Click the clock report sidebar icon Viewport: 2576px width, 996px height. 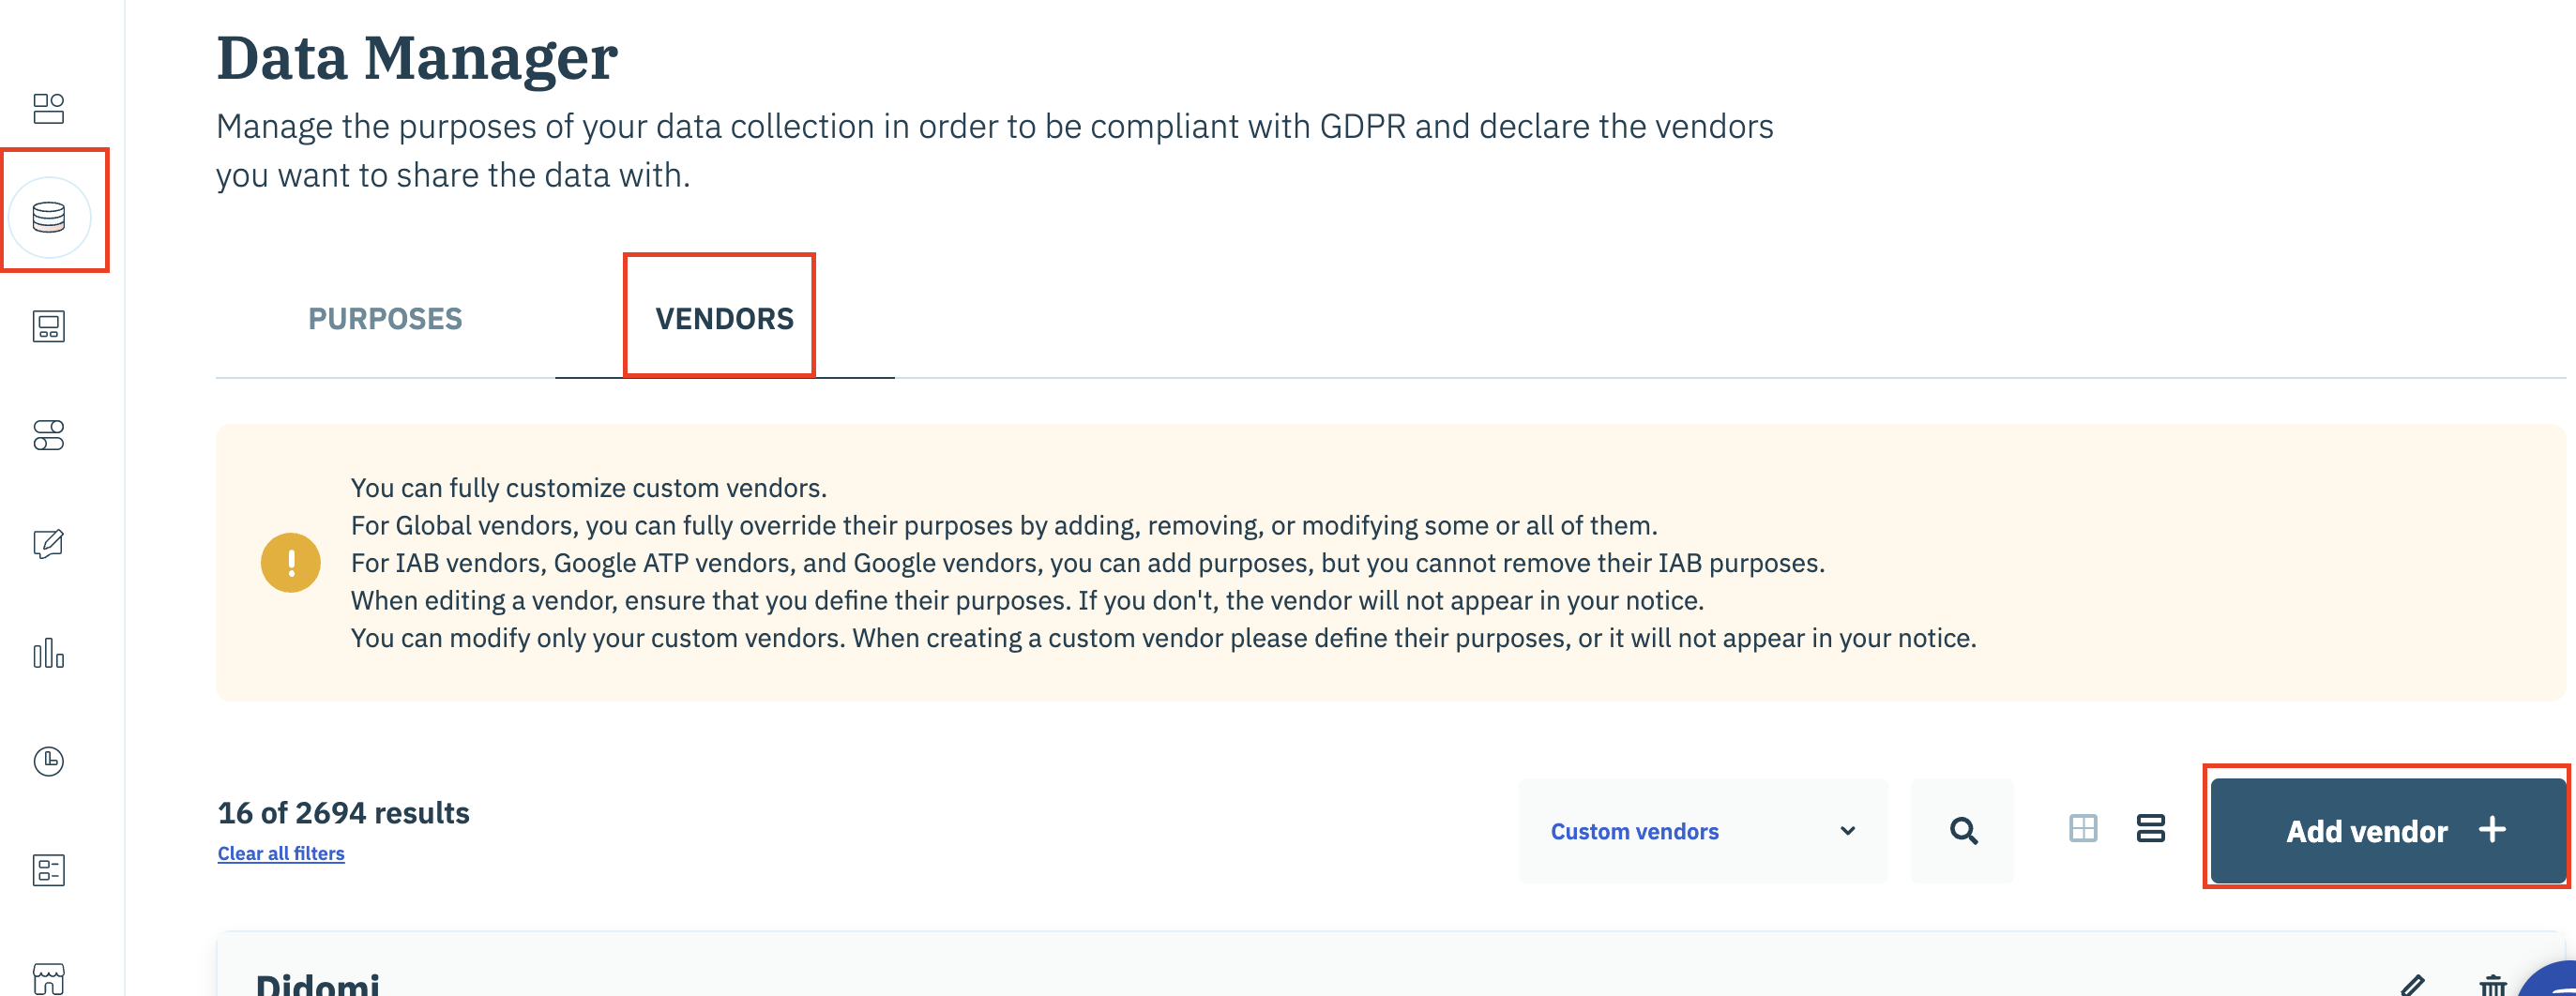48,762
